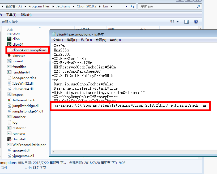Select the fsnotifier64 executable icon

point(9,72)
